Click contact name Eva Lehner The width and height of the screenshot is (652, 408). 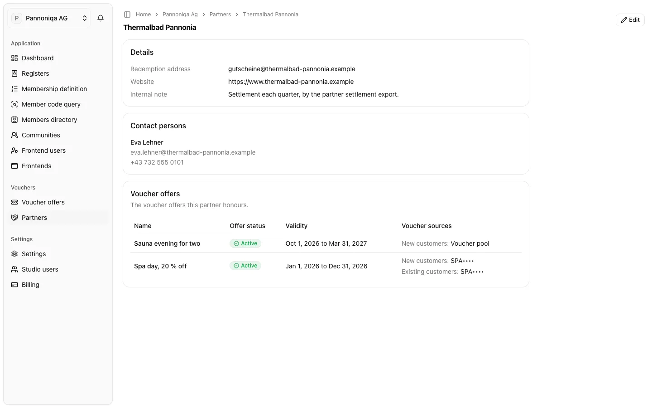147,142
